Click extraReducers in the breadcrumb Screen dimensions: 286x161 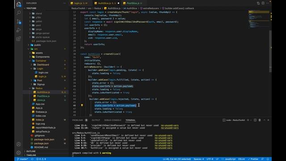coord(151,8)
